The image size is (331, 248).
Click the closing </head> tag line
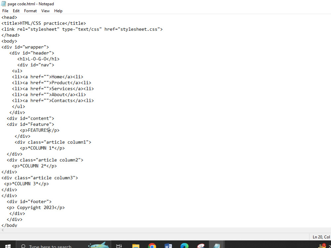11,35
